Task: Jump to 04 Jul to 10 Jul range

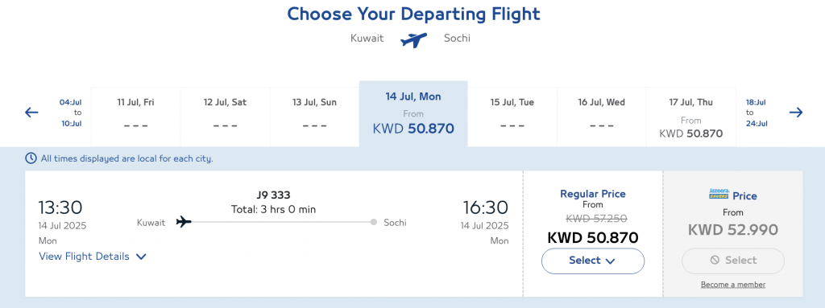Action: [x=70, y=113]
